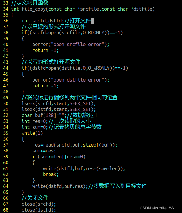The height and width of the screenshot is (213, 182).
Task: Click 'while(1)' on line 55
Action: (32, 133)
